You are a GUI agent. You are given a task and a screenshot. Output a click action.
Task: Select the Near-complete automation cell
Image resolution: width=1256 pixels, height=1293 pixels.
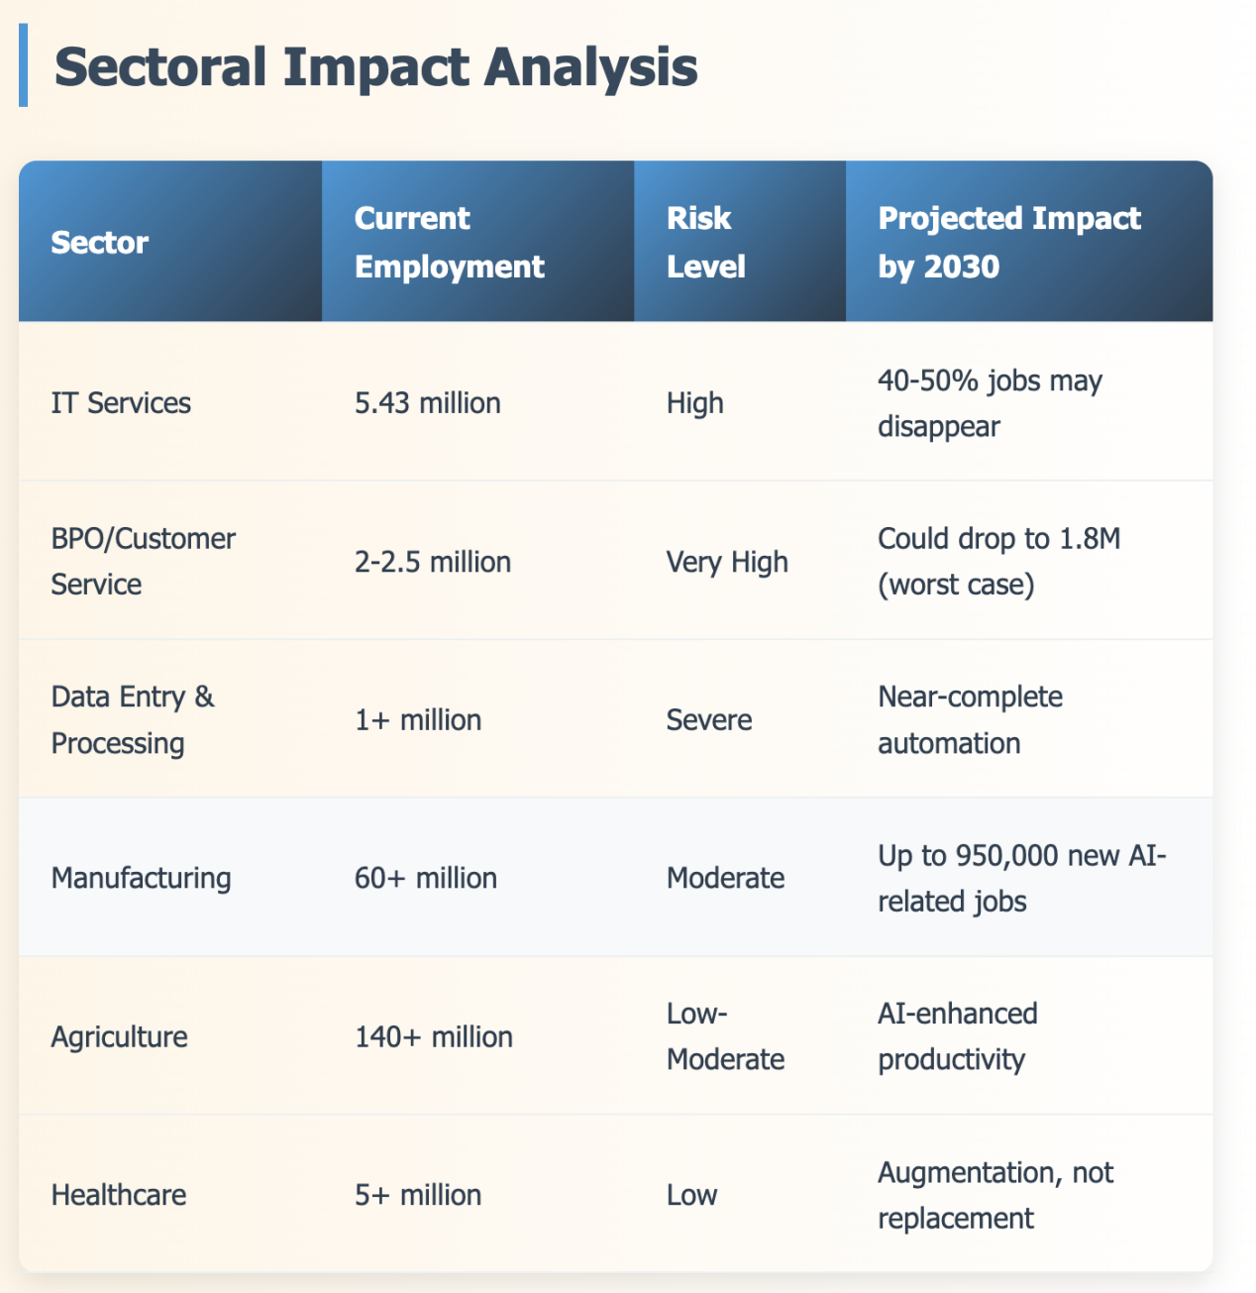click(x=970, y=720)
